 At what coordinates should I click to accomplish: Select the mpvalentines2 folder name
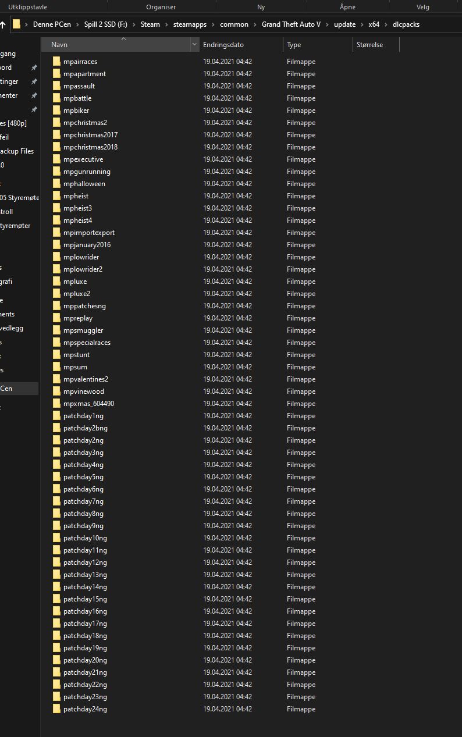86,379
